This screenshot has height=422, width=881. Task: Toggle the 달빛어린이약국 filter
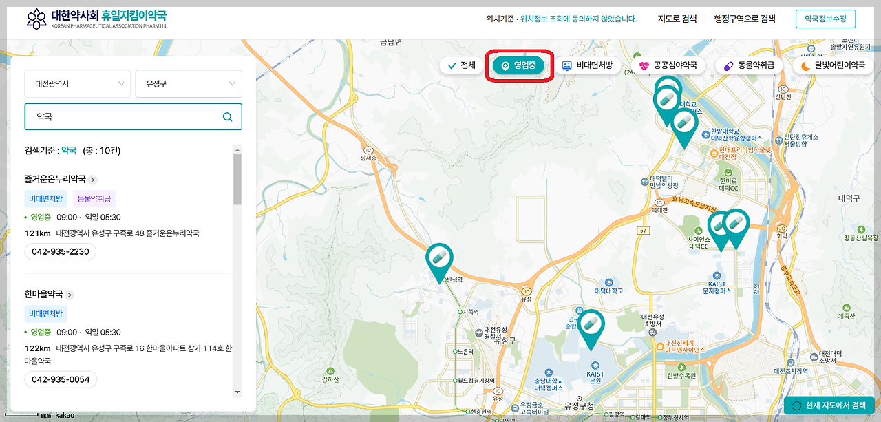click(x=833, y=65)
